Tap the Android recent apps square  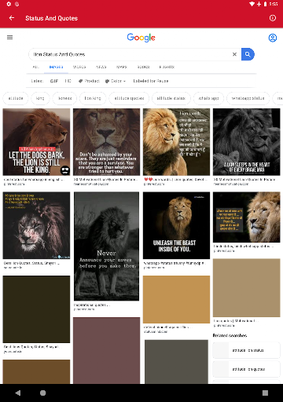coord(265,393)
